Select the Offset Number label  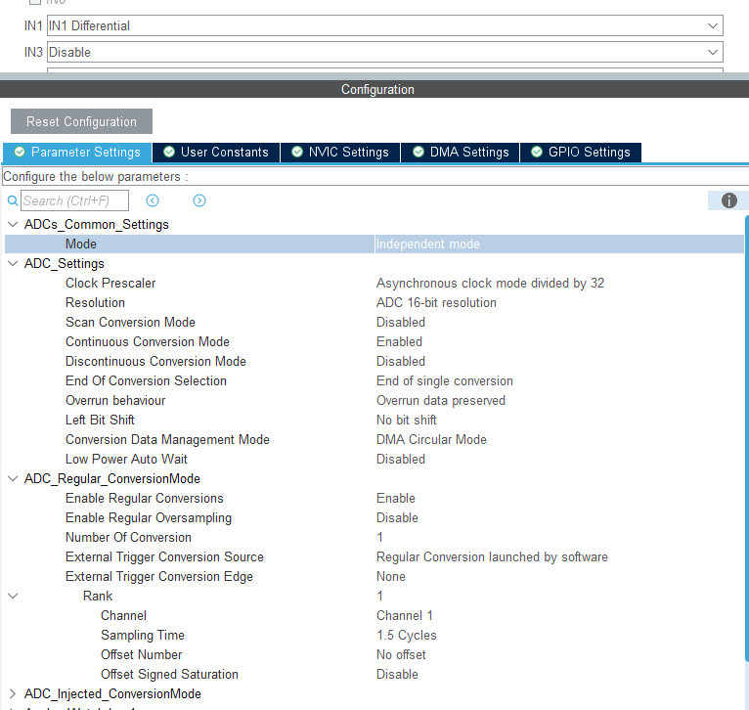(x=142, y=655)
